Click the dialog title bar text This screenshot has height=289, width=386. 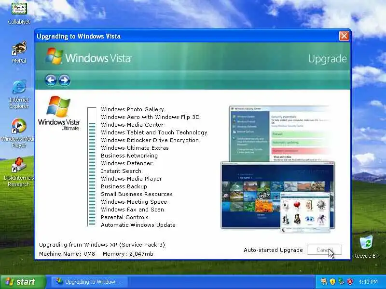(79, 36)
